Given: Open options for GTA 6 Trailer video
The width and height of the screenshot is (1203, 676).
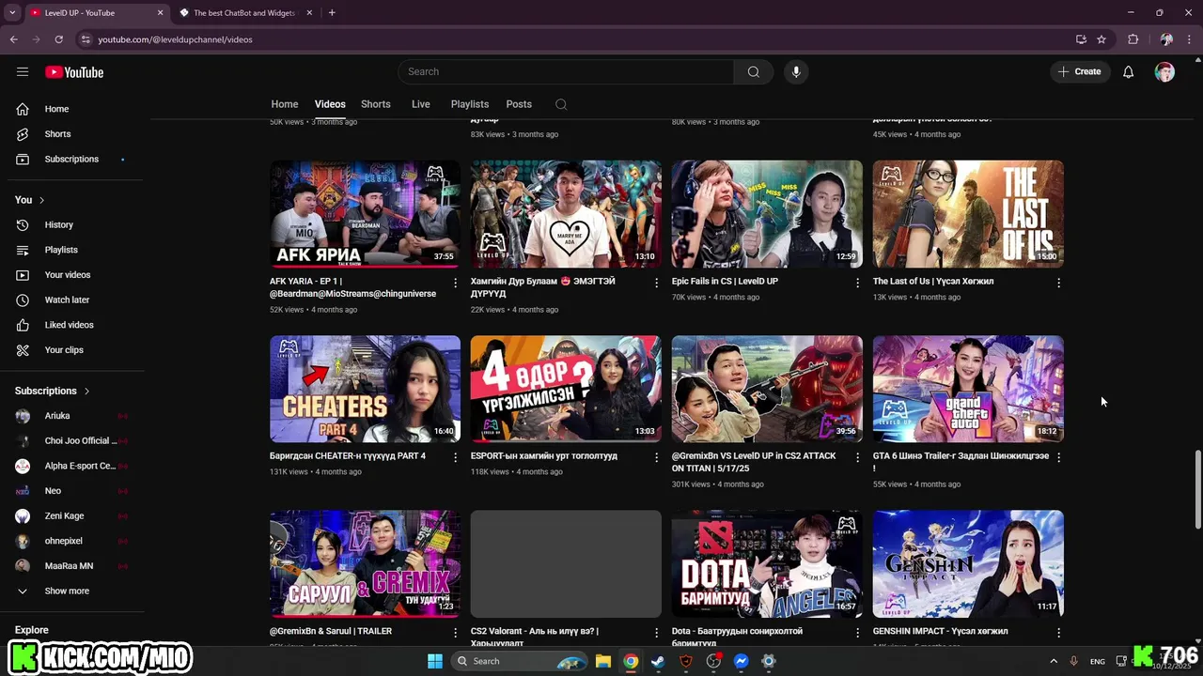Looking at the screenshot, I should pyautogui.click(x=1058, y=457).
